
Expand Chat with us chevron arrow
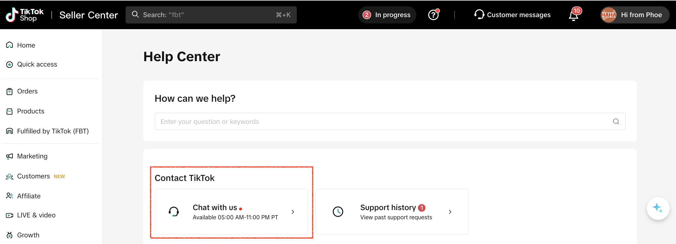tap(293, 212)
